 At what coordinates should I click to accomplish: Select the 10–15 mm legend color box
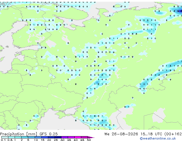coord(38,137)
